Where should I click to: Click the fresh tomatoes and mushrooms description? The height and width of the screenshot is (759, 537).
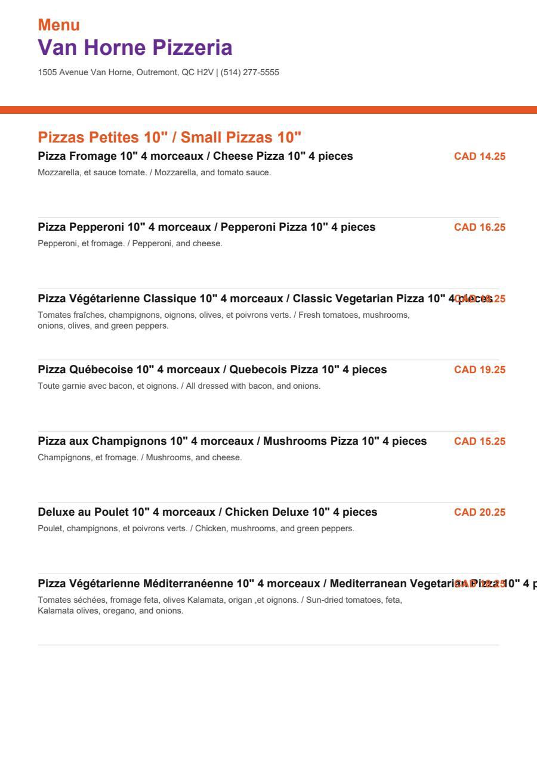224,321
